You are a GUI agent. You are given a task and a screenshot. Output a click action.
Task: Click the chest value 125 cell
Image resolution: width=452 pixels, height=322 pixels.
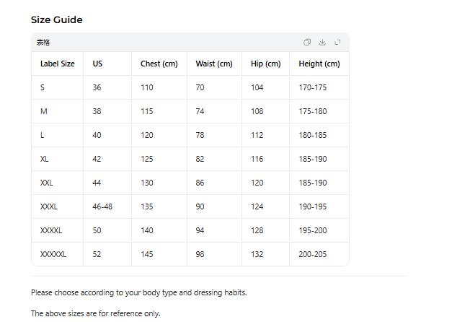pos(147,159)
